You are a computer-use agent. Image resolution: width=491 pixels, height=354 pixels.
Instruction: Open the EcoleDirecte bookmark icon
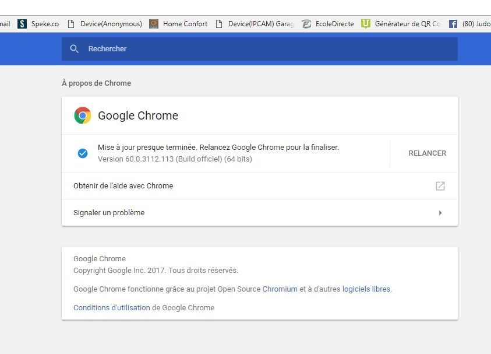306,24
